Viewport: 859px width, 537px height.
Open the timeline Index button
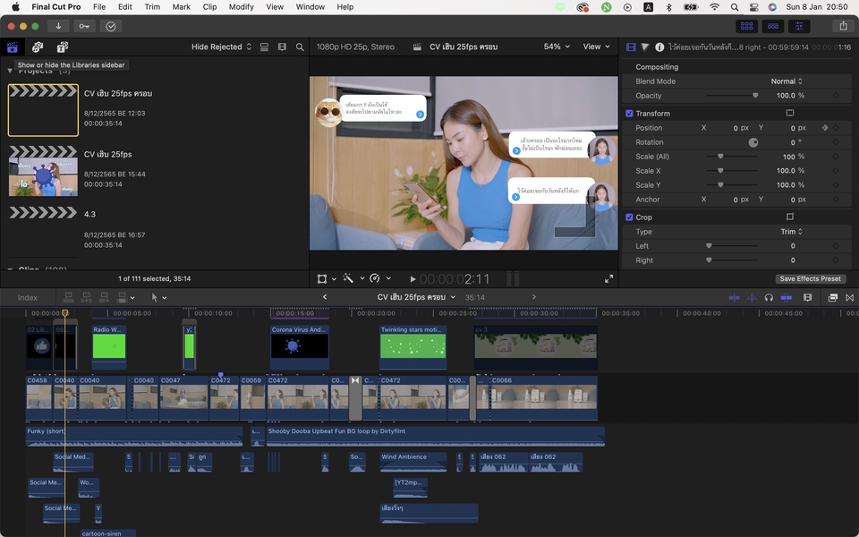click(28, 297)
